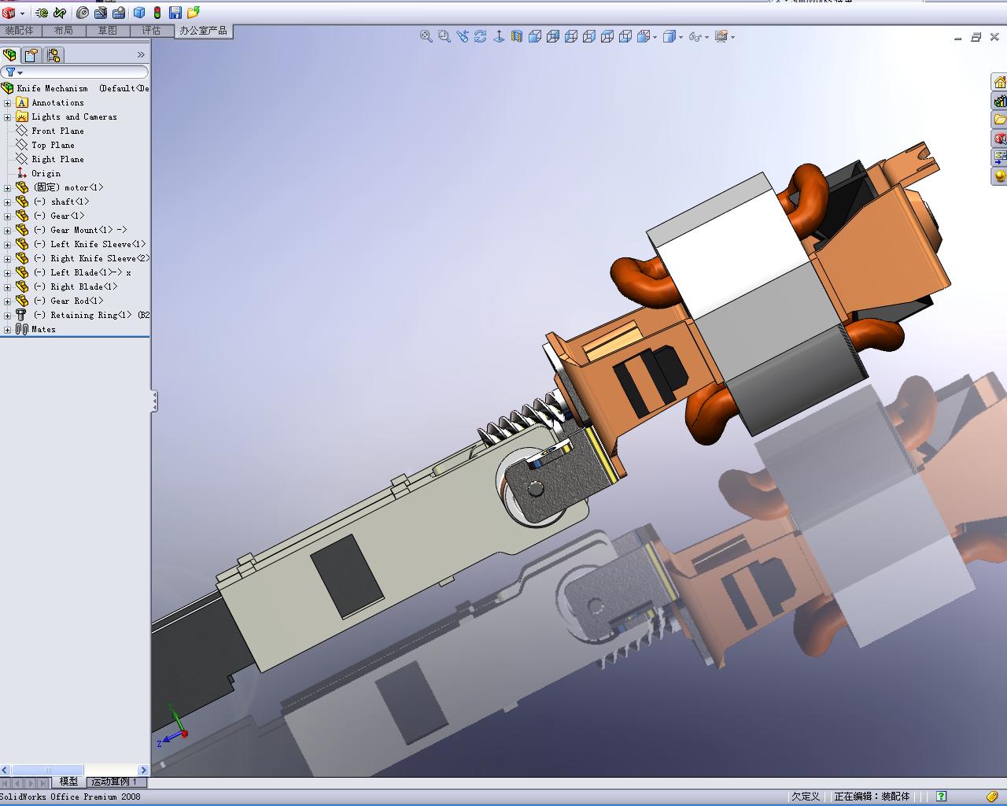The width and height of the screenshot is (1007, 806).
Task: Set display to shaded with edges
Action: click(535, 36)
